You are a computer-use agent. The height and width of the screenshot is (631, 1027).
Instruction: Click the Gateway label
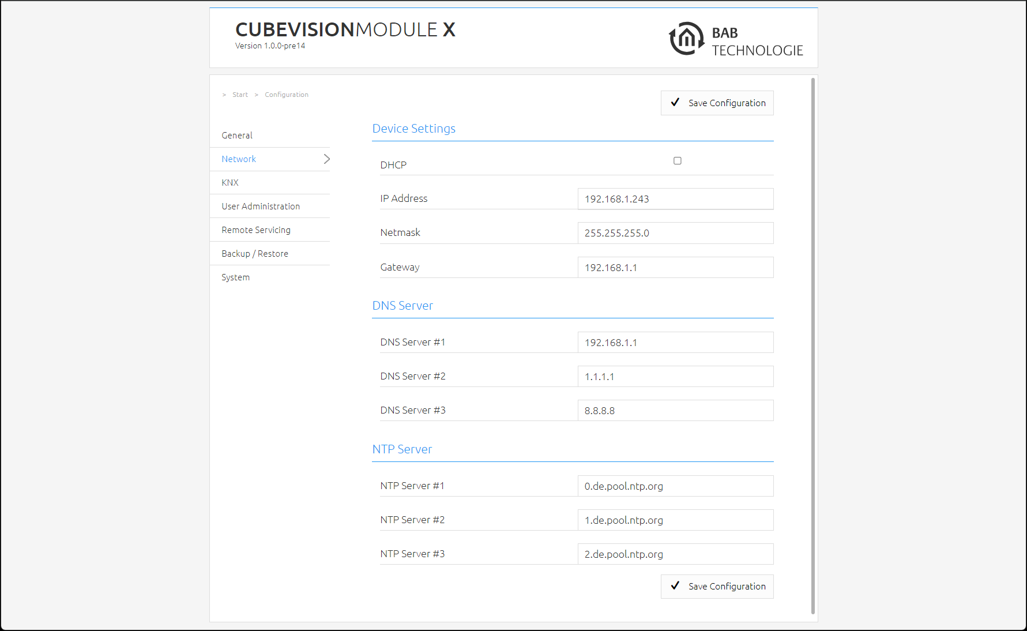400,267
